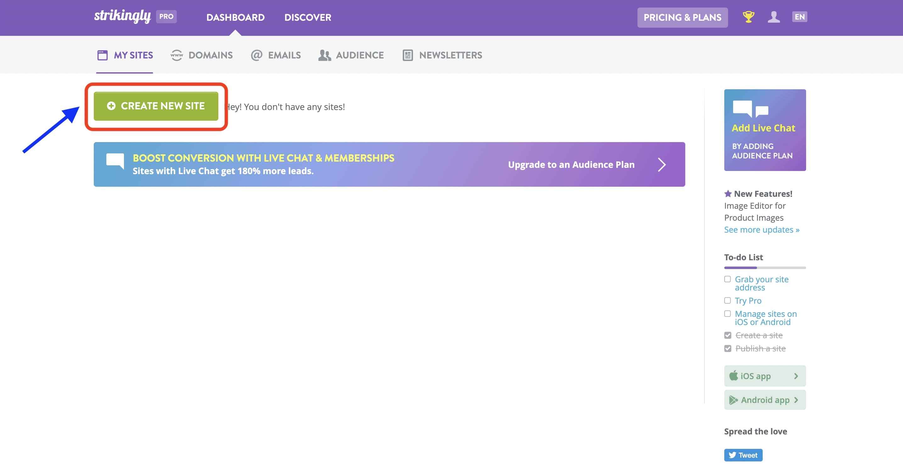Image resolution: width=903 pixels, height=474 pixels.
Task: Click the My Sites window icon
Action: click(102, 55)
